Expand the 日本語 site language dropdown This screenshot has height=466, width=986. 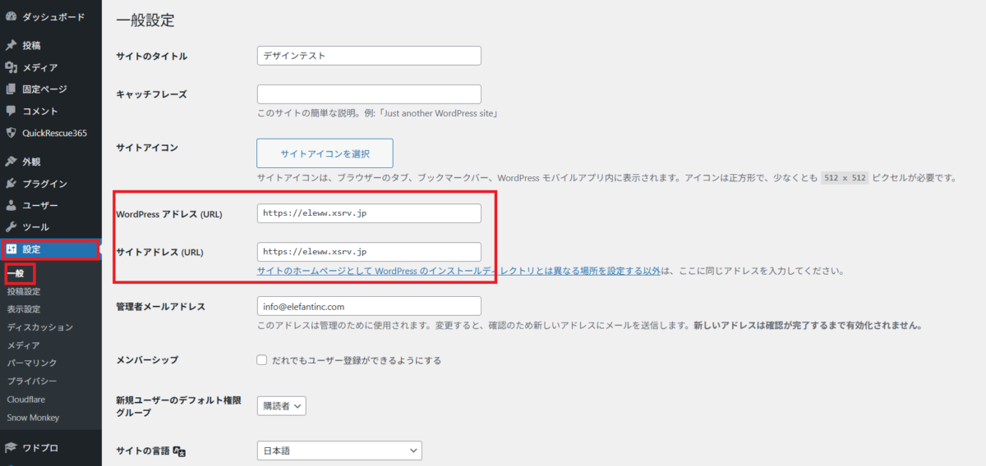[339, 450]
